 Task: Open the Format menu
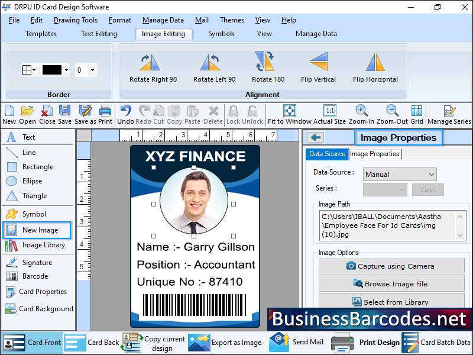point(120,20)
